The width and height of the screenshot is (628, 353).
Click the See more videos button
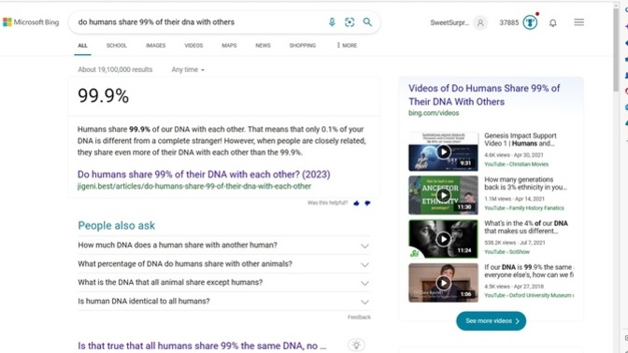(491, 321)
